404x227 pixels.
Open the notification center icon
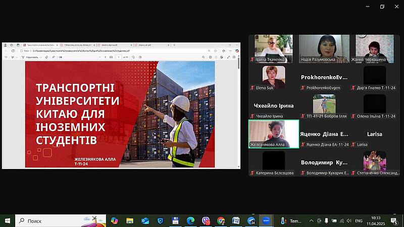(393, 221)
